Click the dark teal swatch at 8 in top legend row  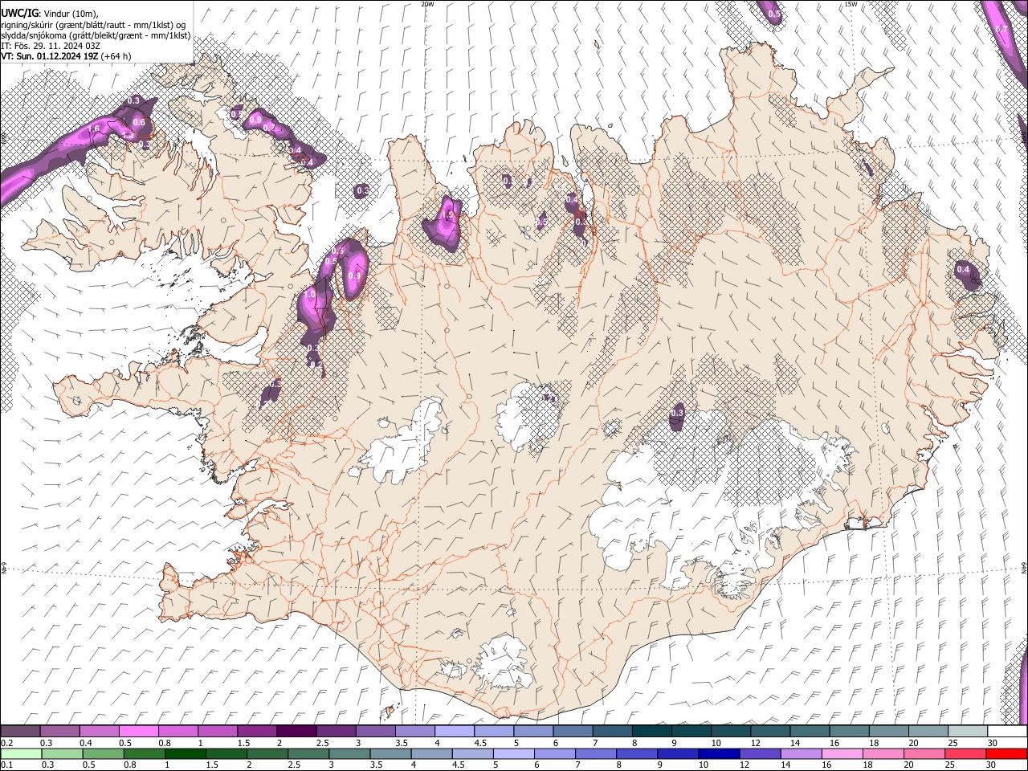653,731
